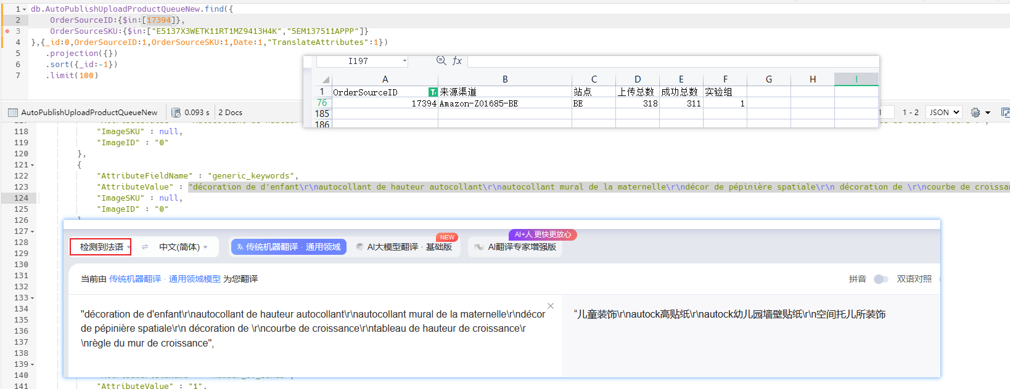Select column A header in spreadsheet

click(385, 79)
